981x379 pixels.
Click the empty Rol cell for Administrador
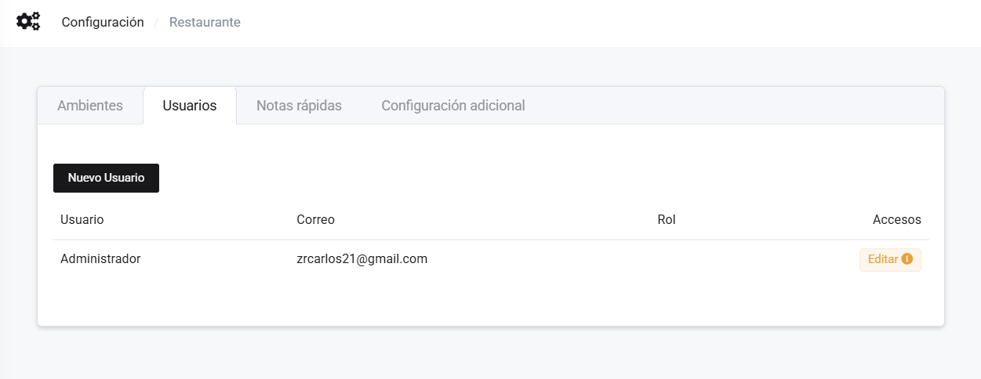[667, 259]
